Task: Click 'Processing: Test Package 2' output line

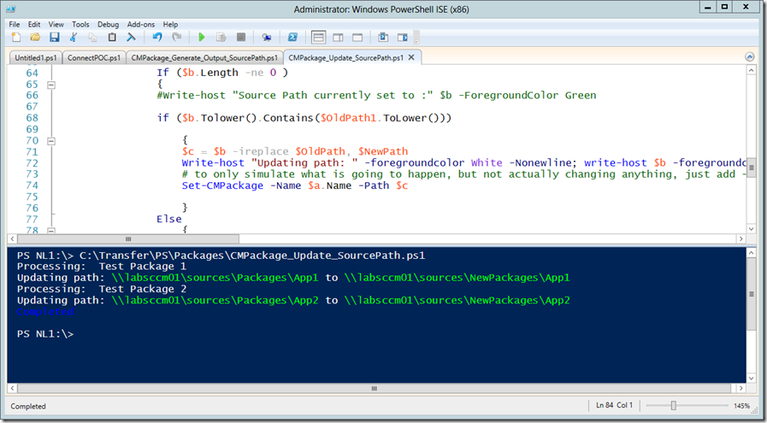Action: point(102,289)
